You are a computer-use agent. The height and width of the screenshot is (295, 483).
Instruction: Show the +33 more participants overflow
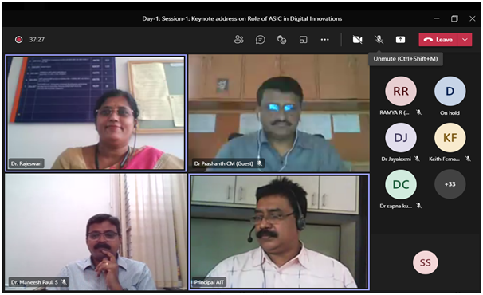coord(450,184)
